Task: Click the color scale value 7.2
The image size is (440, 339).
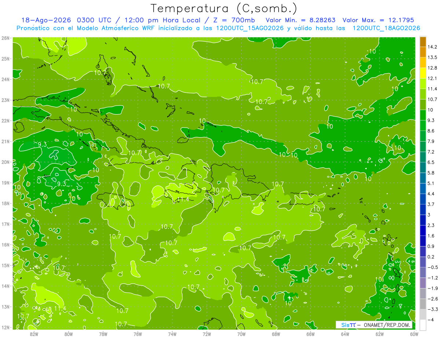Action: [431, 152]
